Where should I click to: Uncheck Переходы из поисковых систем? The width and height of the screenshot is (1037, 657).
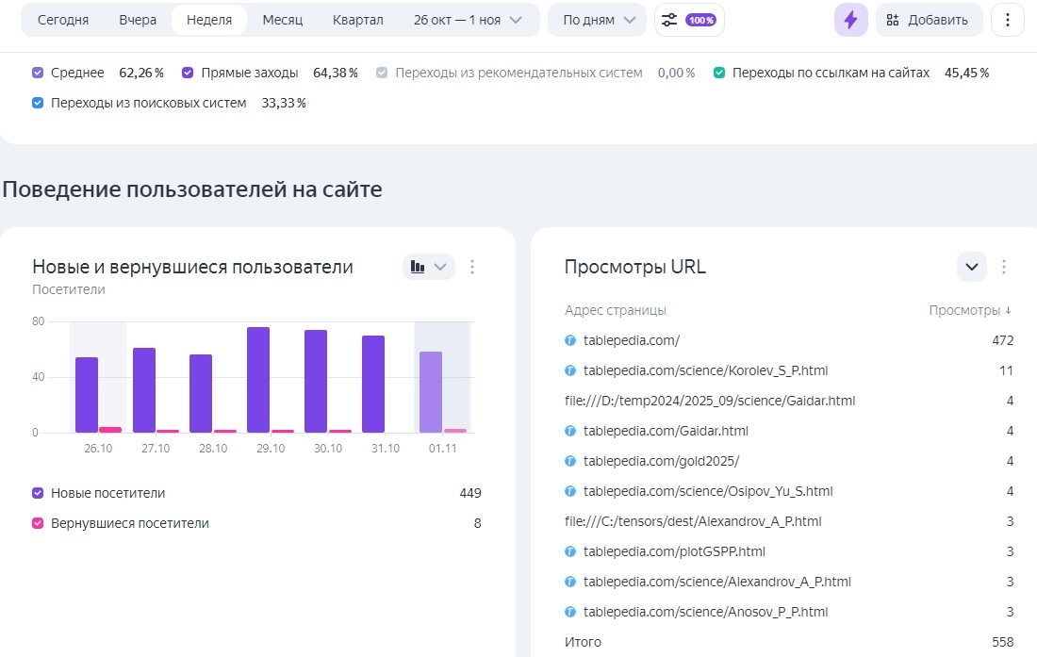(38, 103)
